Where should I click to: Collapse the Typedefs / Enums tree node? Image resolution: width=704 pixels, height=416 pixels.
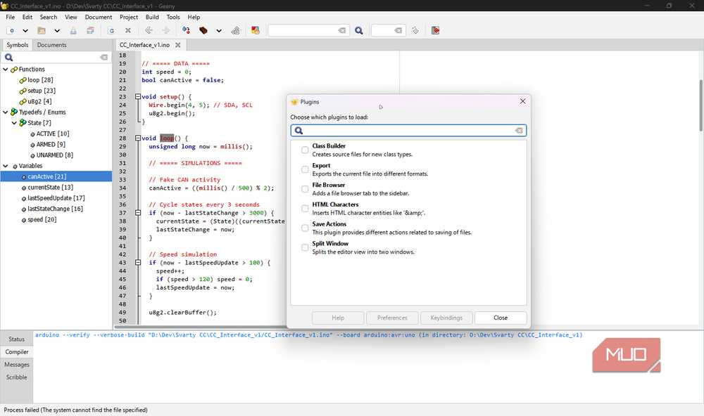coord(6,112)
